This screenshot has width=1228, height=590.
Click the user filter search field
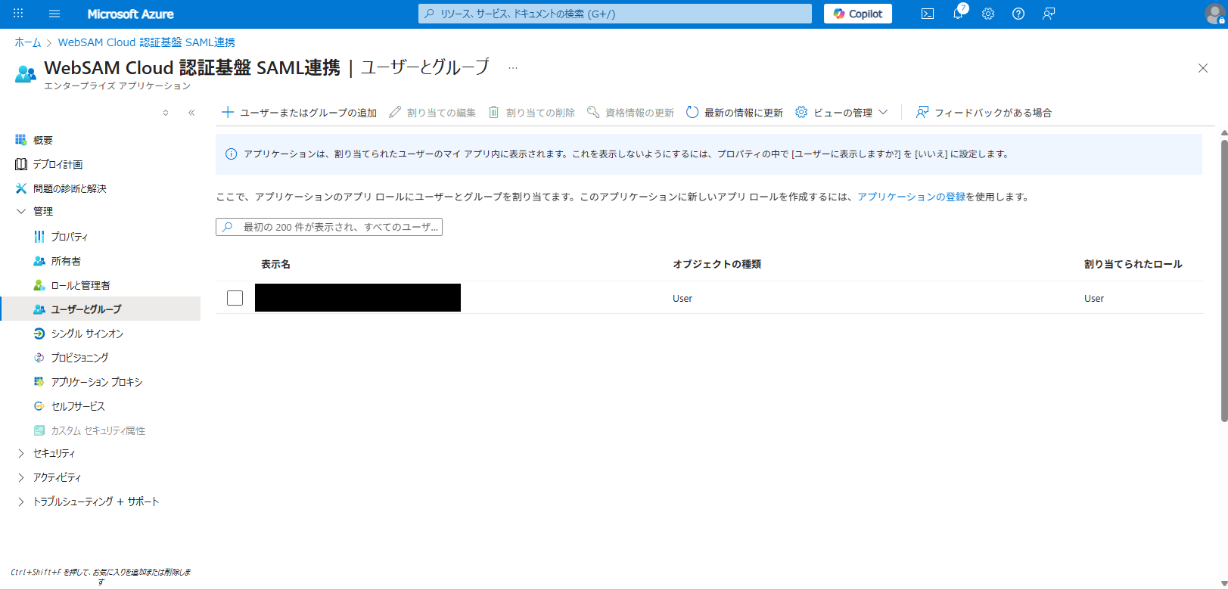pyautogui.click(x=329, y=227)
